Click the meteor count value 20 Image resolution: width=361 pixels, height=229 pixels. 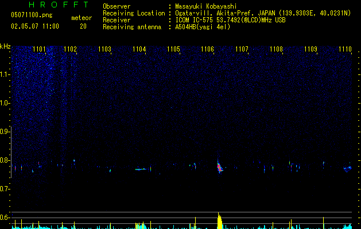click(x=83, y=26)
